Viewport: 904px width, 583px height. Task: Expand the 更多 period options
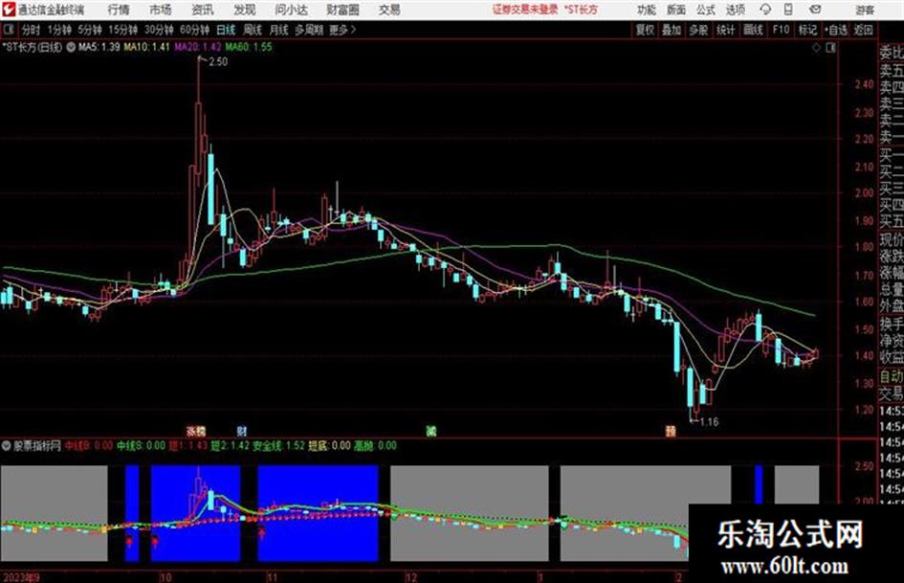(x=343, y=30)
